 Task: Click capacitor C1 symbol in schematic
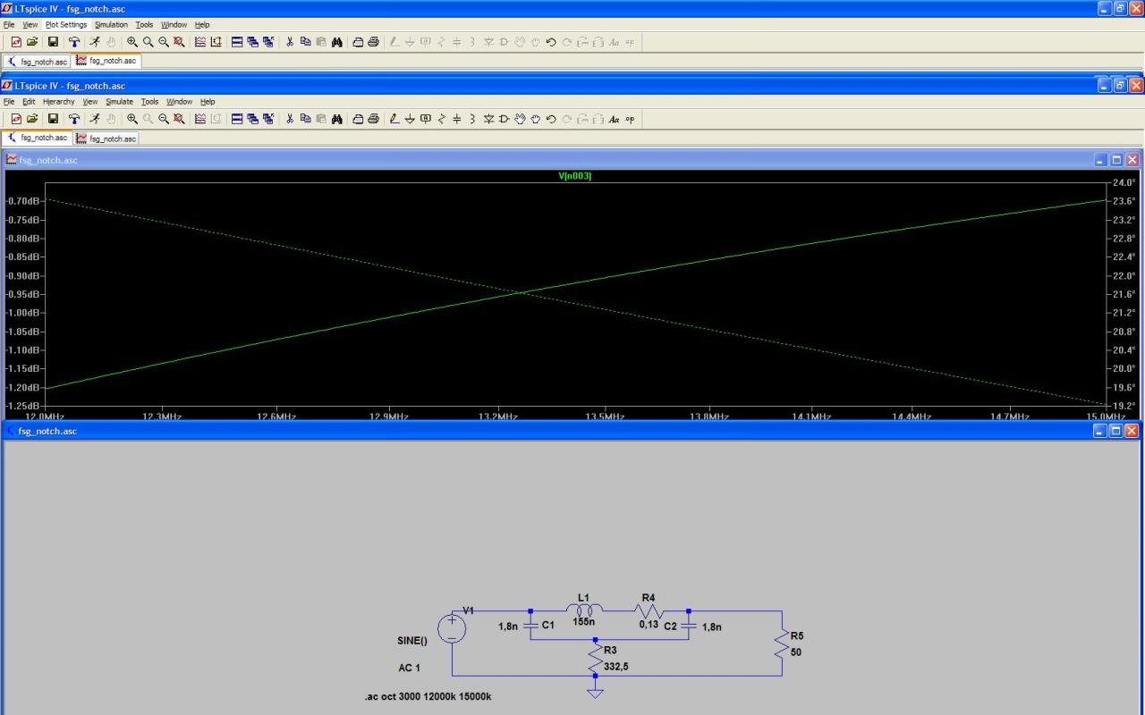[x=530, y=626]
